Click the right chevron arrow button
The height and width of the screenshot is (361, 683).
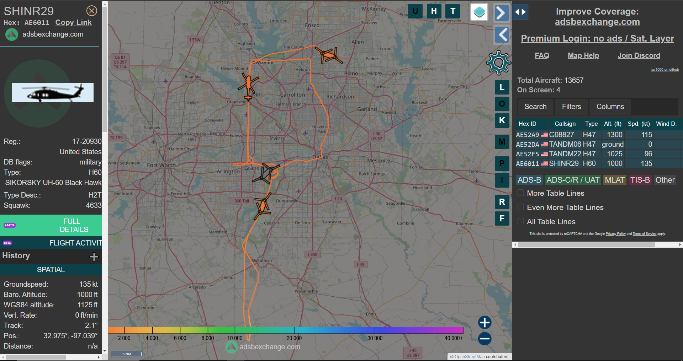pos(502,13)
